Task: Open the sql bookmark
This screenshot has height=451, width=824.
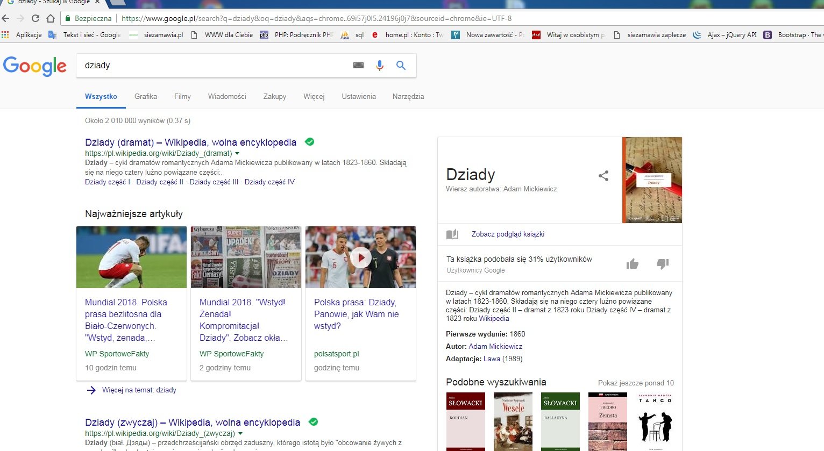Action: [x=352, y=35]
